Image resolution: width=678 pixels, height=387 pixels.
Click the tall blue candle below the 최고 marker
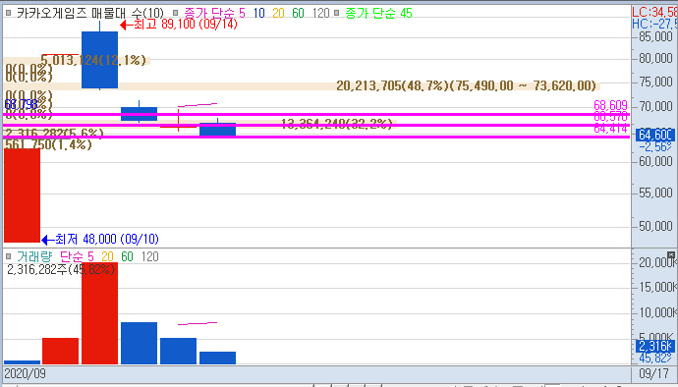(100, 60)
